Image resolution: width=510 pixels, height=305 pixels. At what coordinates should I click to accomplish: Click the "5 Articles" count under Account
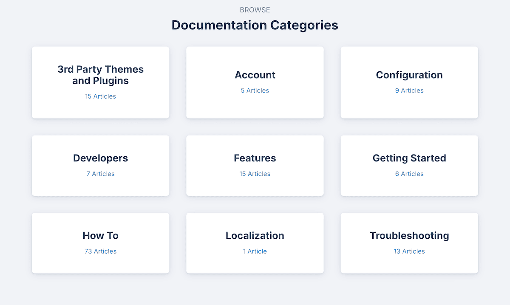pyautogui.click(x=255, y=90)
